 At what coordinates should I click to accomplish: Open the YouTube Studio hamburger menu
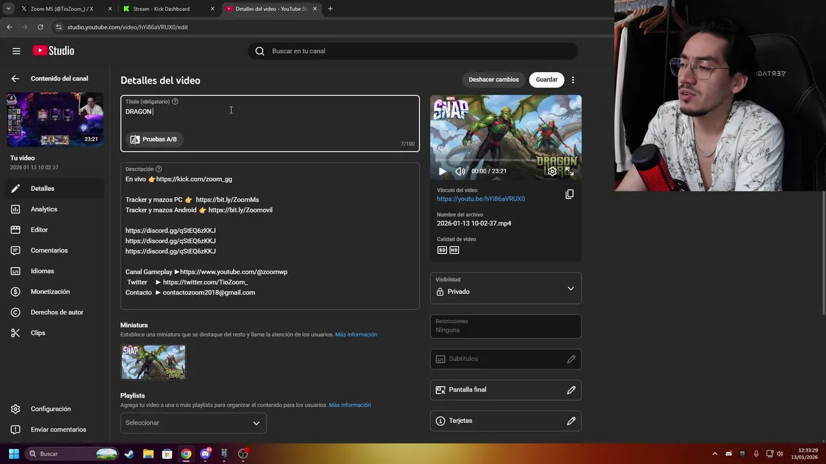pos(16,51)
